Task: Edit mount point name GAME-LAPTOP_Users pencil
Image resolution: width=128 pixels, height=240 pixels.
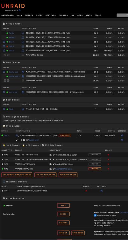Action: click(x=53, y=164)
